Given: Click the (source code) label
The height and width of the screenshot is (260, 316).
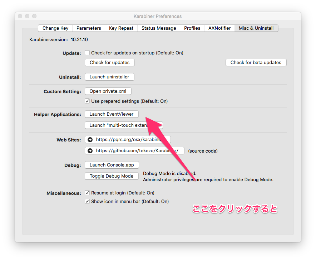Looking at the screenshot, I should [x=203, y=151].
